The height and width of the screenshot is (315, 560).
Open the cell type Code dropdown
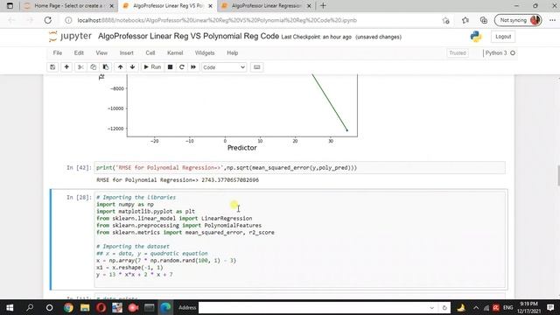pyautogui.click(x=224, y=67)
